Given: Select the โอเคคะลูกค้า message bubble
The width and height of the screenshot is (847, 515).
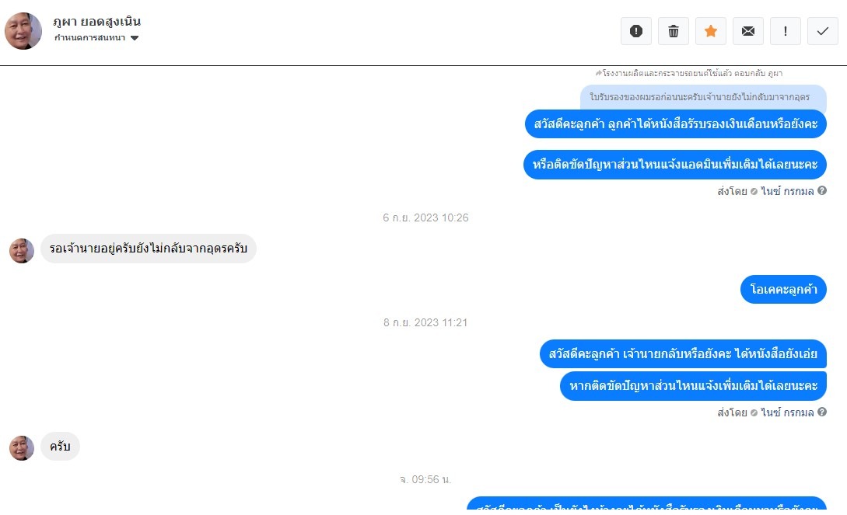Looking at the screenshot, I should pyautogui.click(x=783, y=290).
